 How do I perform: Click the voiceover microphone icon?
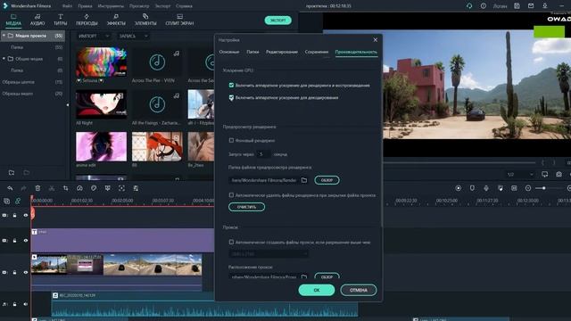pyautogui.click(x=485, y=188)
